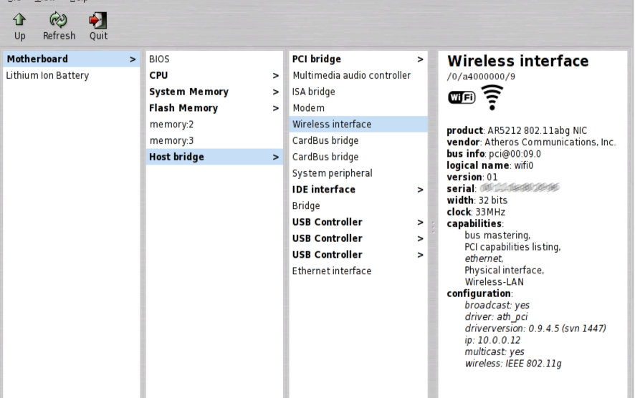This screenshot has width=635, height=398.
Task: Expand arrow next to Flash Memory
Action: click(276, 108)
